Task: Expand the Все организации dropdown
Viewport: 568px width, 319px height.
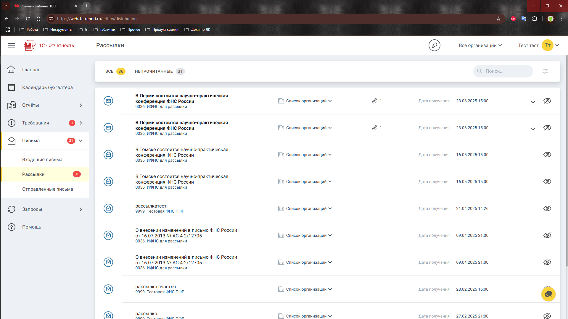Action: 480,45
